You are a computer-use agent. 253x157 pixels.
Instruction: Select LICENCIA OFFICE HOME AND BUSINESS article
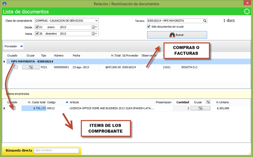point(111,108)
